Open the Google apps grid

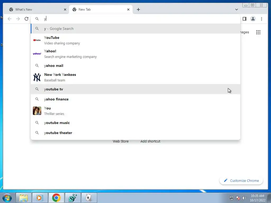(x=258, y=32)
